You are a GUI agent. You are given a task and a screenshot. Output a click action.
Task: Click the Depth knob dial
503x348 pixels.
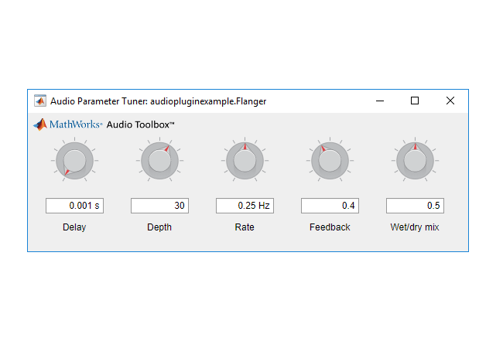[x=159, y=161]
